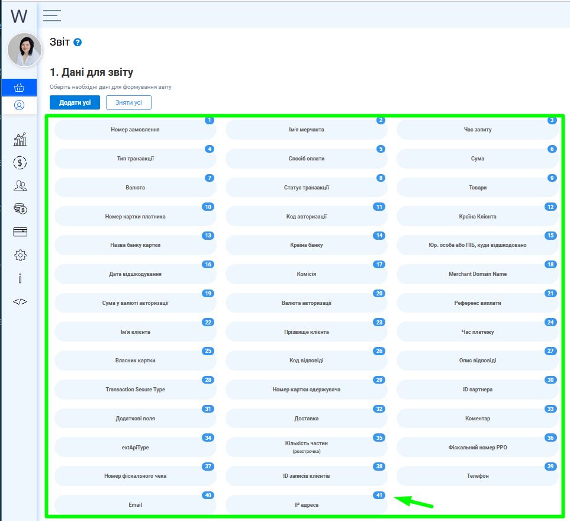This screenshot has height=521, width=570.
Task: Toggle the Тип транзакції field
Action: coord(135,159)
